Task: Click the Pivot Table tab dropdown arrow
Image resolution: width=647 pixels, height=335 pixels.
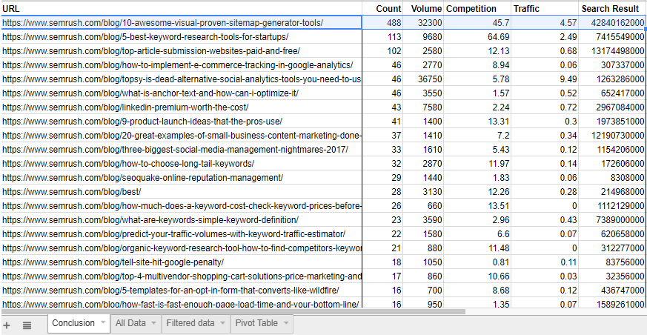Action: pyautogui.click(x=285, y=323)
